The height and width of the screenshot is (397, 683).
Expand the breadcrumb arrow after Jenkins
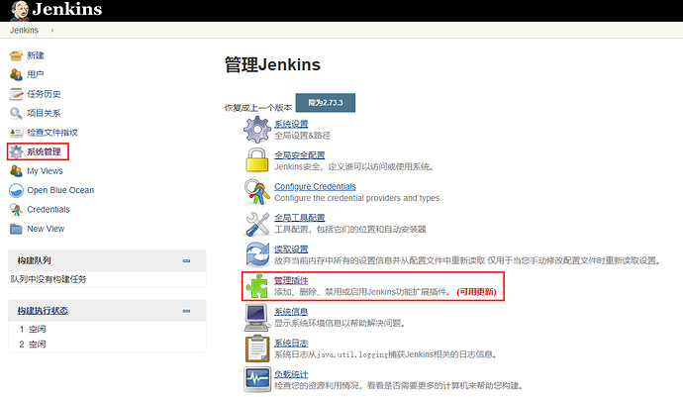tap(52, 30)
